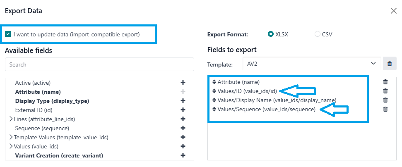
Task: Expand the Template Values tree item
Action: [11, 137]
